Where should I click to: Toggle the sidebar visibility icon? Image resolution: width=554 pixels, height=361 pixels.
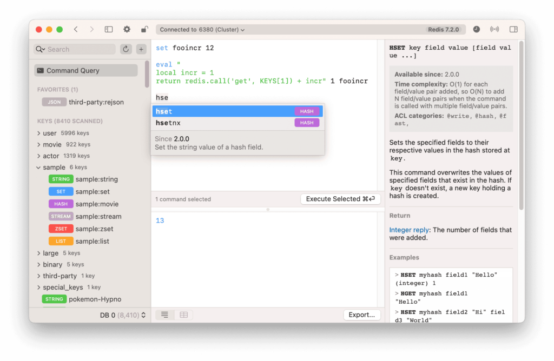[x=109, y=29]
